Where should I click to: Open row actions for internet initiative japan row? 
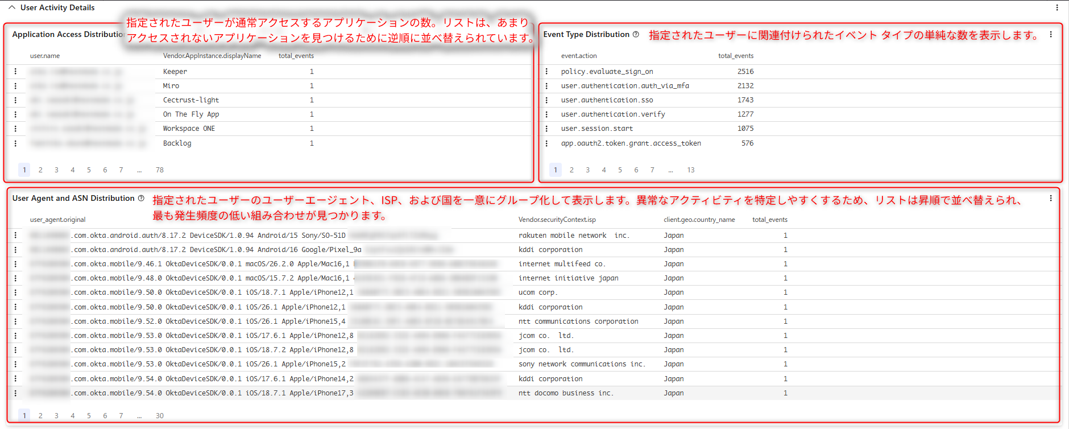[x=15, y=278]
